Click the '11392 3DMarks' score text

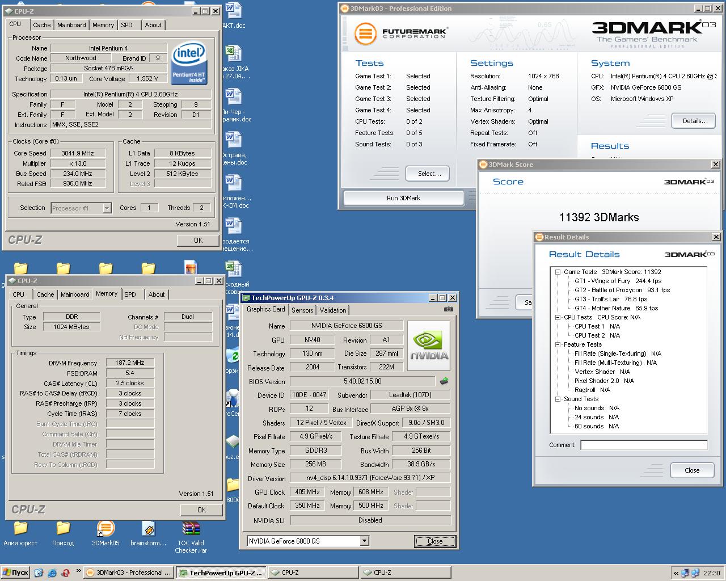click(x=599, y=217)
